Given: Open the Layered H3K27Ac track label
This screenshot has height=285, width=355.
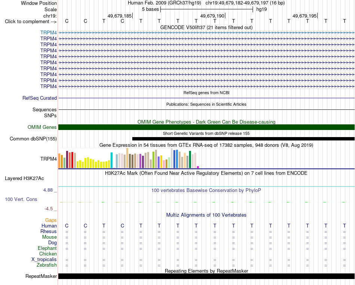Looking at the screenshot, I should [x=24, y=179].
